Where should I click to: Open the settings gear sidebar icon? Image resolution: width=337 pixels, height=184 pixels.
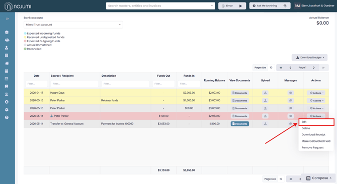click(x=7, y=110)
